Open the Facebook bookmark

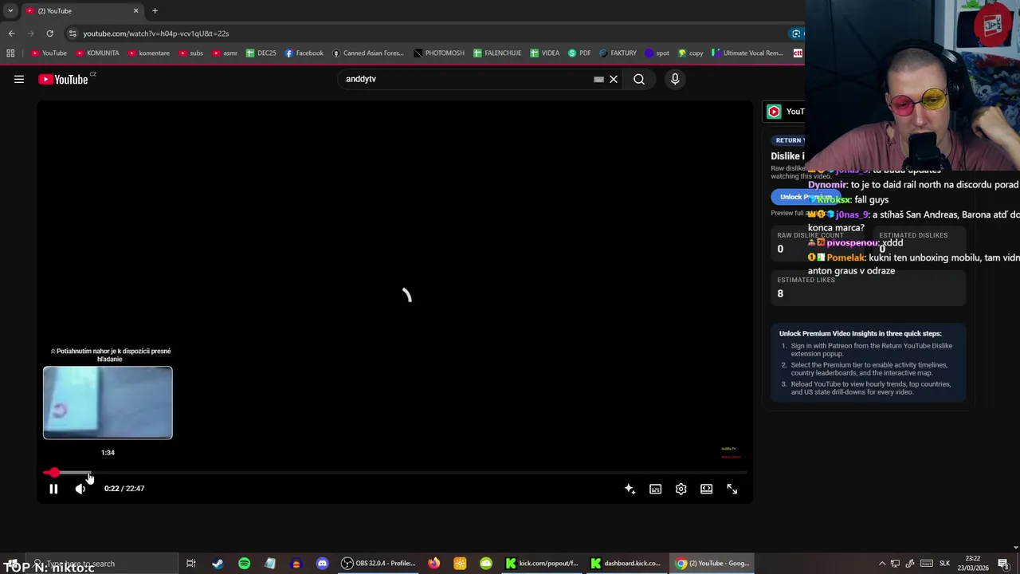click(x=304, y=53)
